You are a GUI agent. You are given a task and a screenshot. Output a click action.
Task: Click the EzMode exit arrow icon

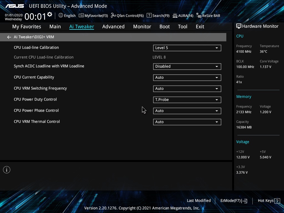tap(244, 201)
